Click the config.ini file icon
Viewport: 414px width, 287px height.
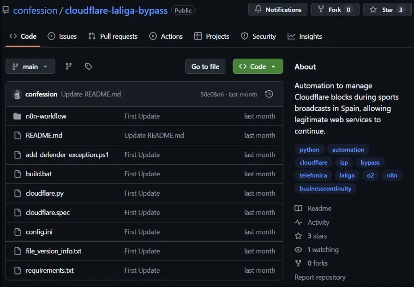click(18, 232)
